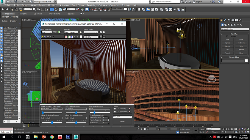The image size is (250, 140).
Task: Open Production render mode dropdown
Action: (122, 117)
